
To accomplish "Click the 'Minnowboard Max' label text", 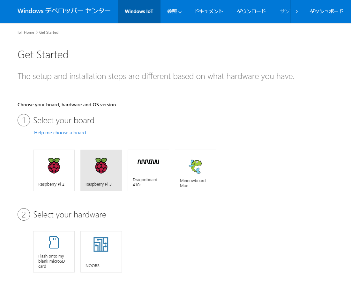I will tap(193, 183).
